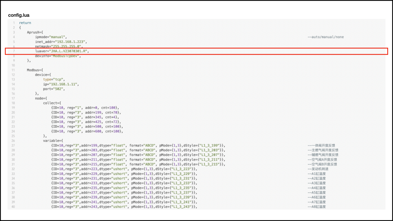Click the type="tcp" setting
Viewport: 393px width, 221px height.
(54, 80)
